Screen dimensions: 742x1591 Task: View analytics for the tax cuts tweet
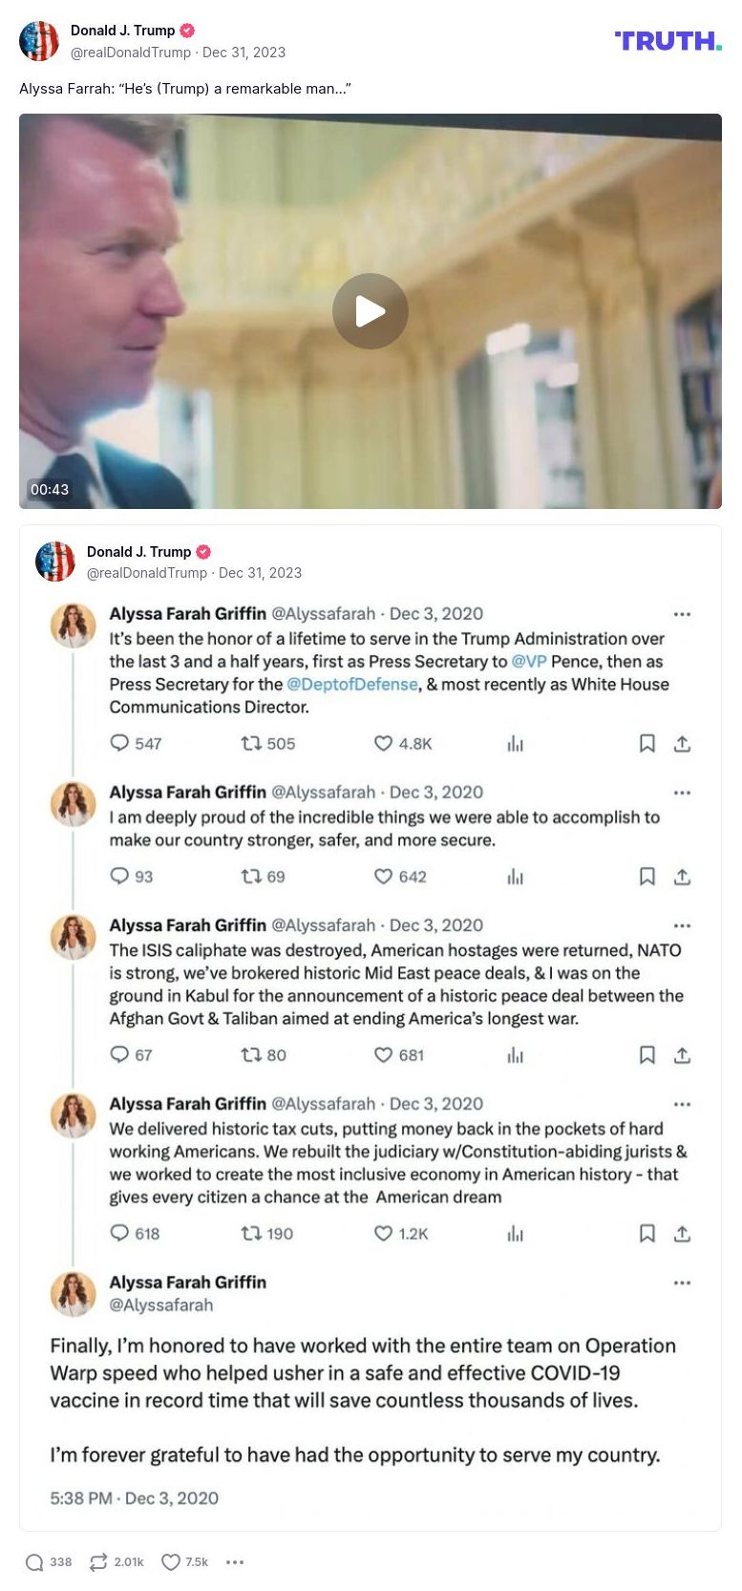click(x=516, y=1234)
